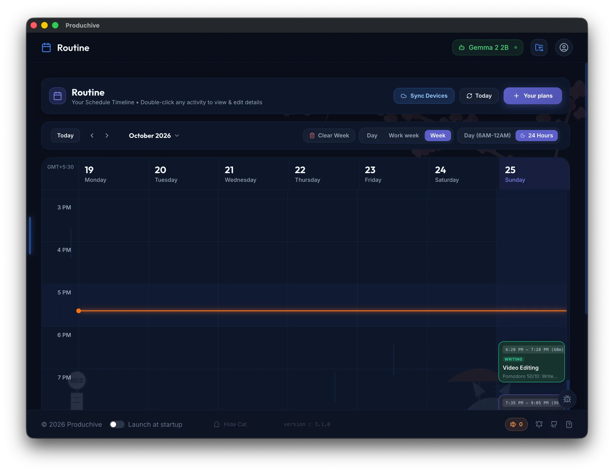Click the Clear Week button
Viewport: 614px width, 473px height.
click(x=329, y=135)
